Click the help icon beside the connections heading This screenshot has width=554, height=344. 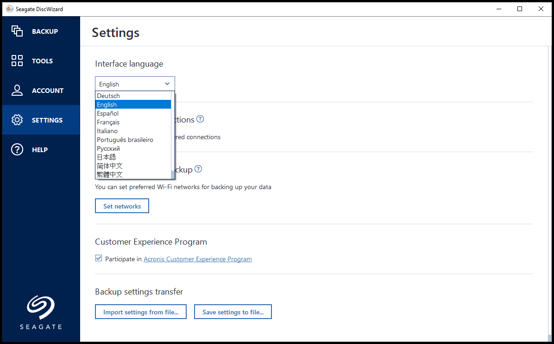pos(200,119)
